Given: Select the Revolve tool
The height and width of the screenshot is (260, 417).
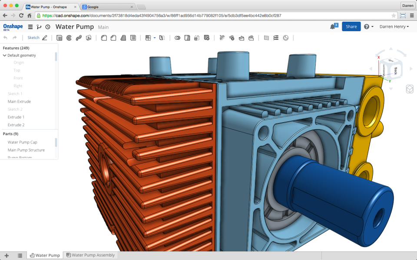Looking at the screenshot, I should point(69,38).
